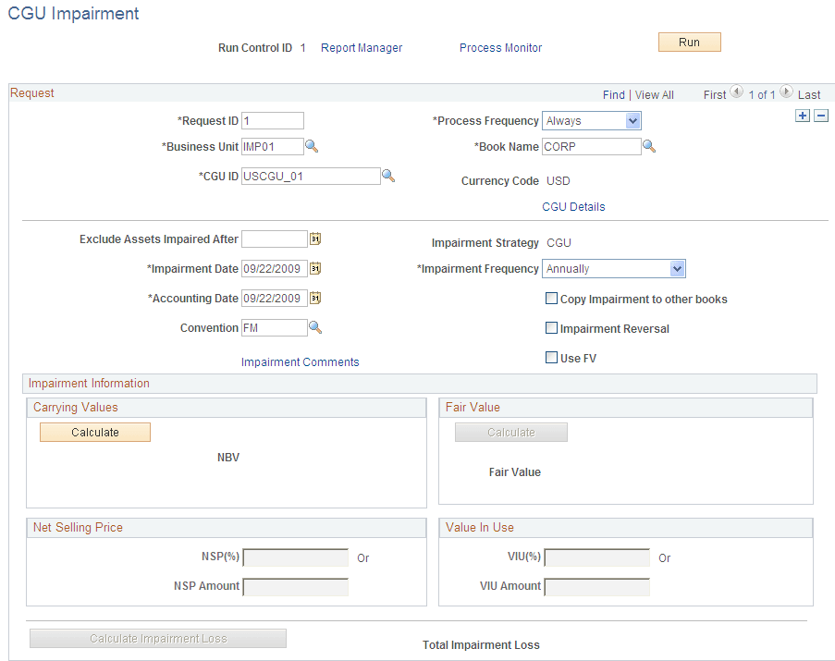Add a new request row with plus icon
Image resolution: width=835 pixels, height=661 pixels.
pos(802,115)
